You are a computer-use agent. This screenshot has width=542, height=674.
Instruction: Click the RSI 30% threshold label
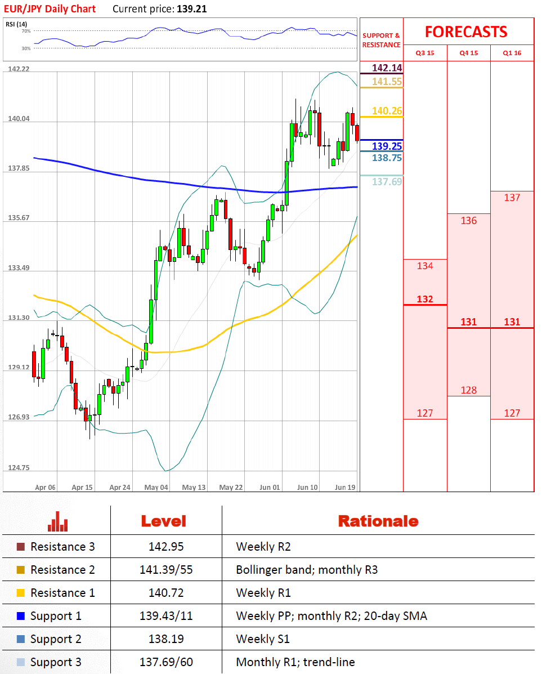point(26,48)
